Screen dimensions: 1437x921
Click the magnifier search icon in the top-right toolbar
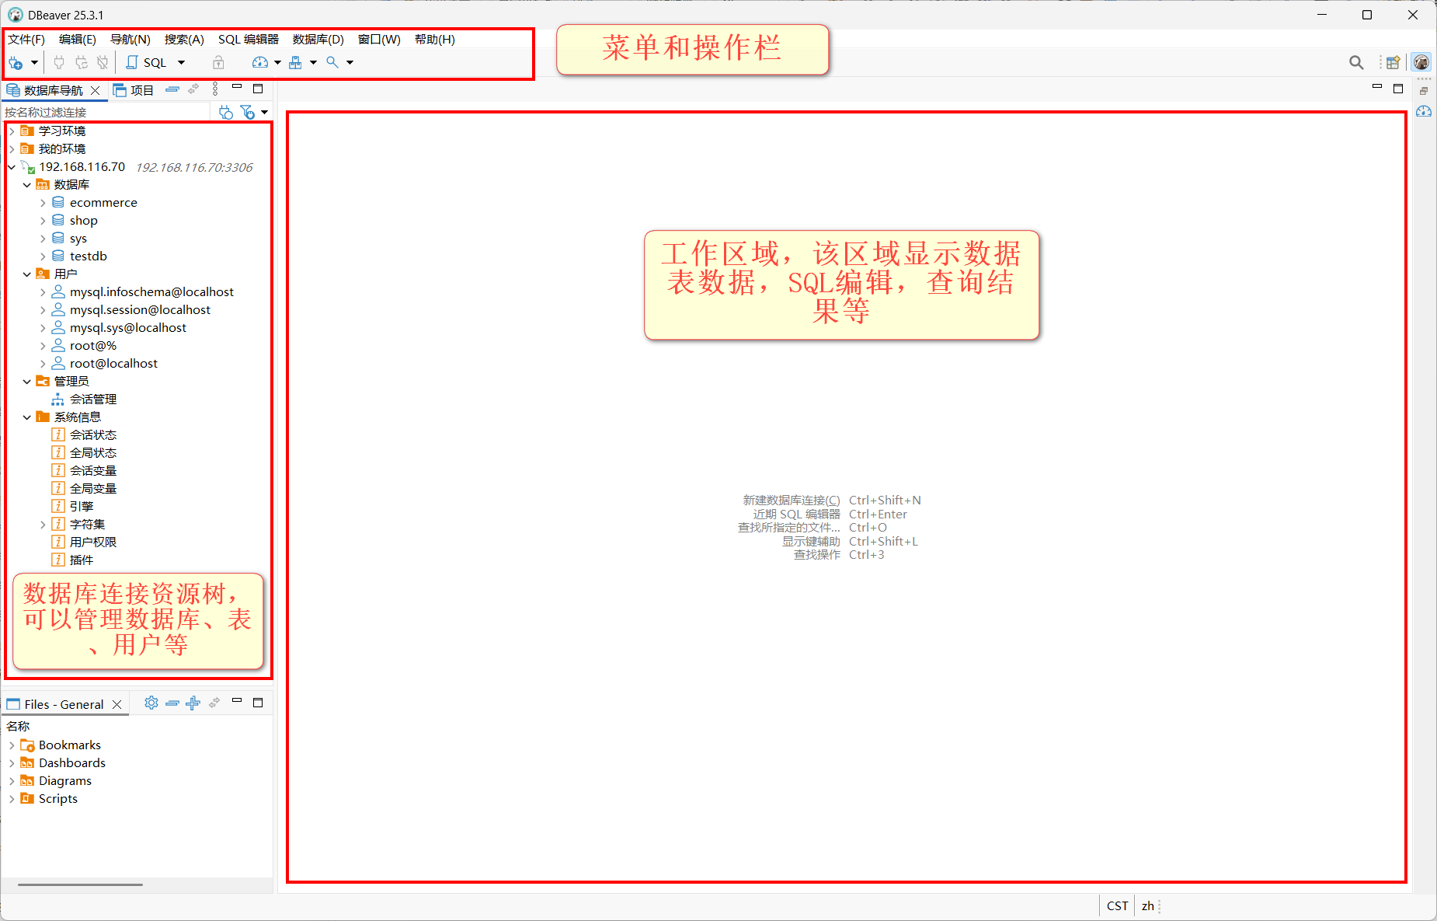tap(1356, 63)
